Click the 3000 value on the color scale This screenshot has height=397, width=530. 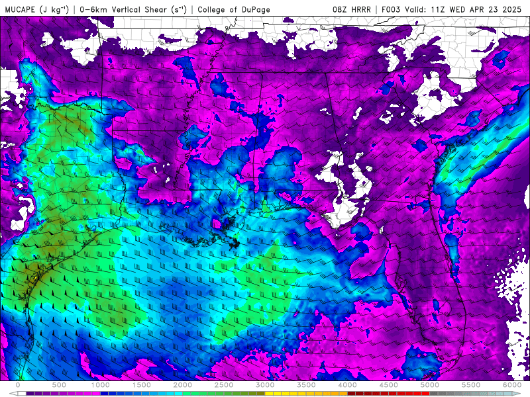[266, 385]
